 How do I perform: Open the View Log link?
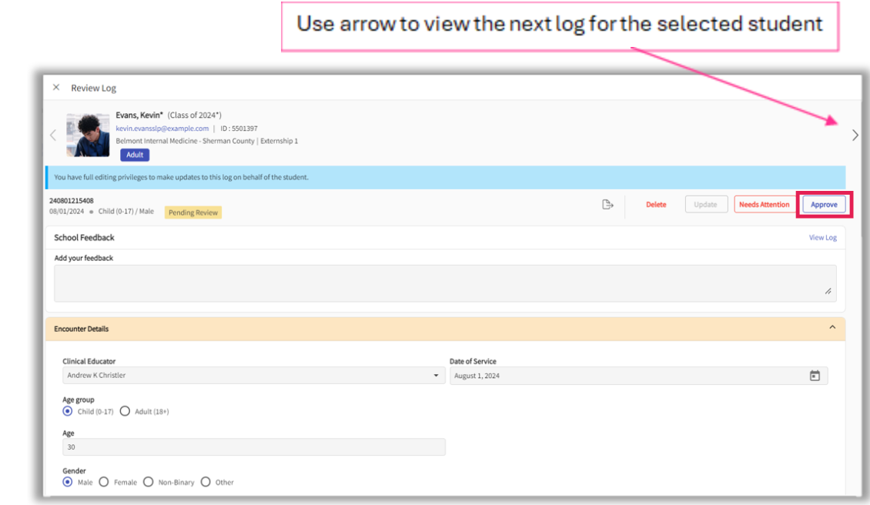click(822, 238)
